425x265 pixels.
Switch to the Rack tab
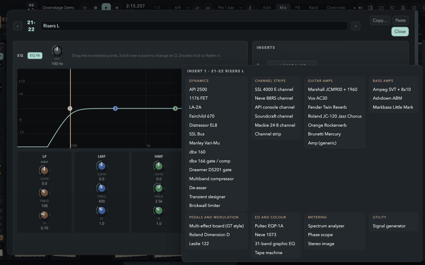[x=313, y=8]
